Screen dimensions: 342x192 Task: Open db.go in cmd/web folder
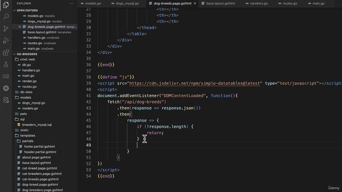click(26, 65)
